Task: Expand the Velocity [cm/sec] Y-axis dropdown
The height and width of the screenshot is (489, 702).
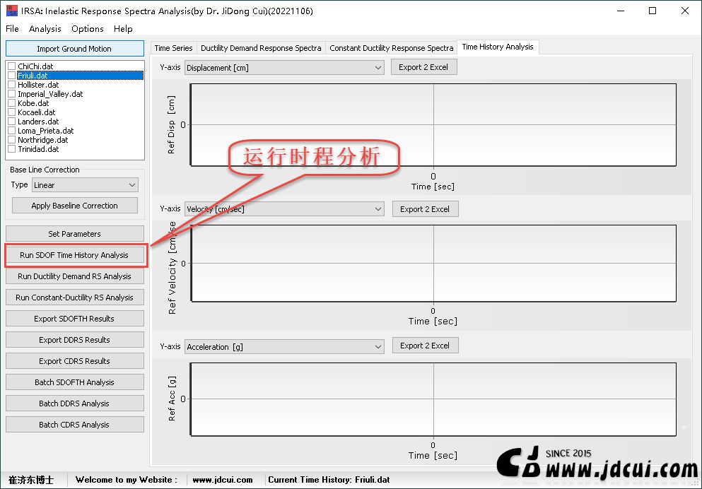Action: point(284,209)
